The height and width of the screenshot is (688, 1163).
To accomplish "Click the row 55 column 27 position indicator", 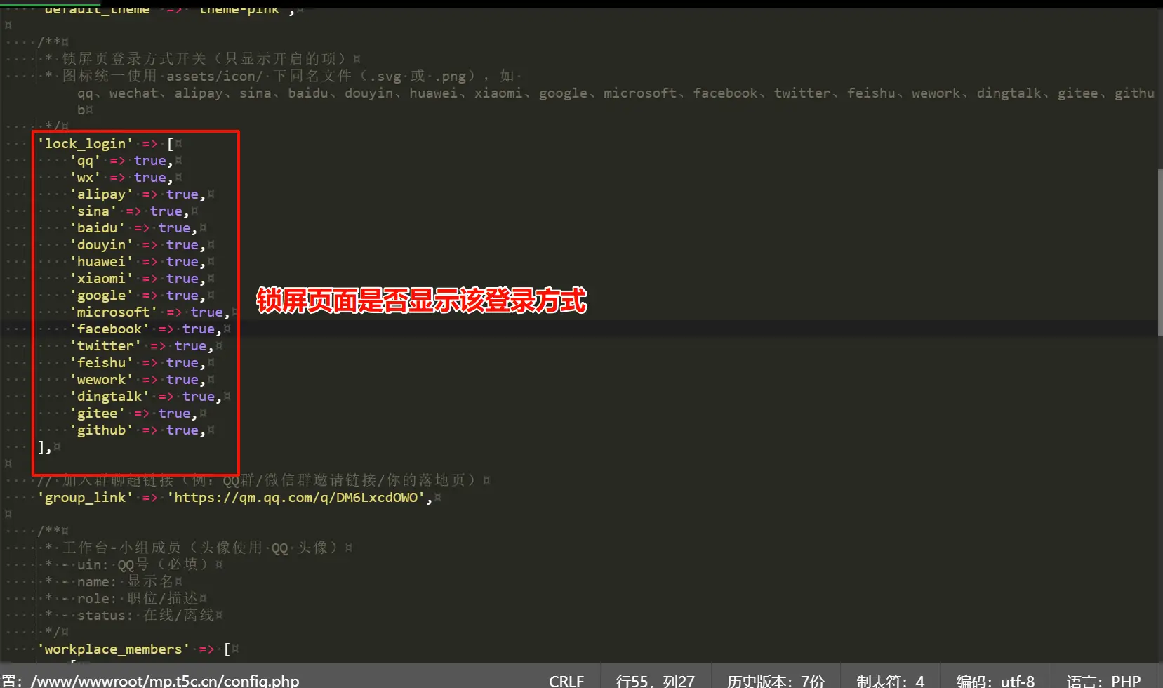I will point(655,680).
